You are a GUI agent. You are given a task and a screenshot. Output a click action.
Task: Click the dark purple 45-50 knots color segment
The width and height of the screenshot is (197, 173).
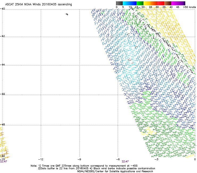182,3
